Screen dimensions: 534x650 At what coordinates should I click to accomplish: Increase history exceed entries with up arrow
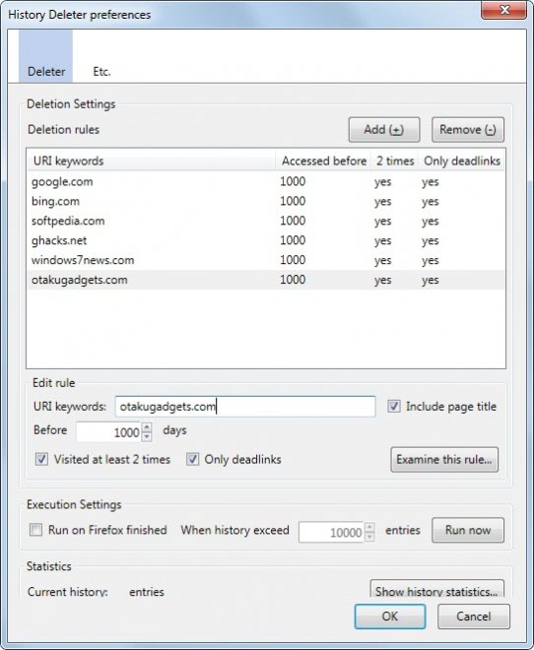(x=369, y=527)
